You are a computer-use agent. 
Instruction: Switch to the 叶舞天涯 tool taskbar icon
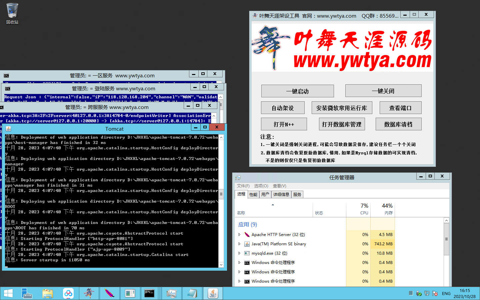(89, 293)
